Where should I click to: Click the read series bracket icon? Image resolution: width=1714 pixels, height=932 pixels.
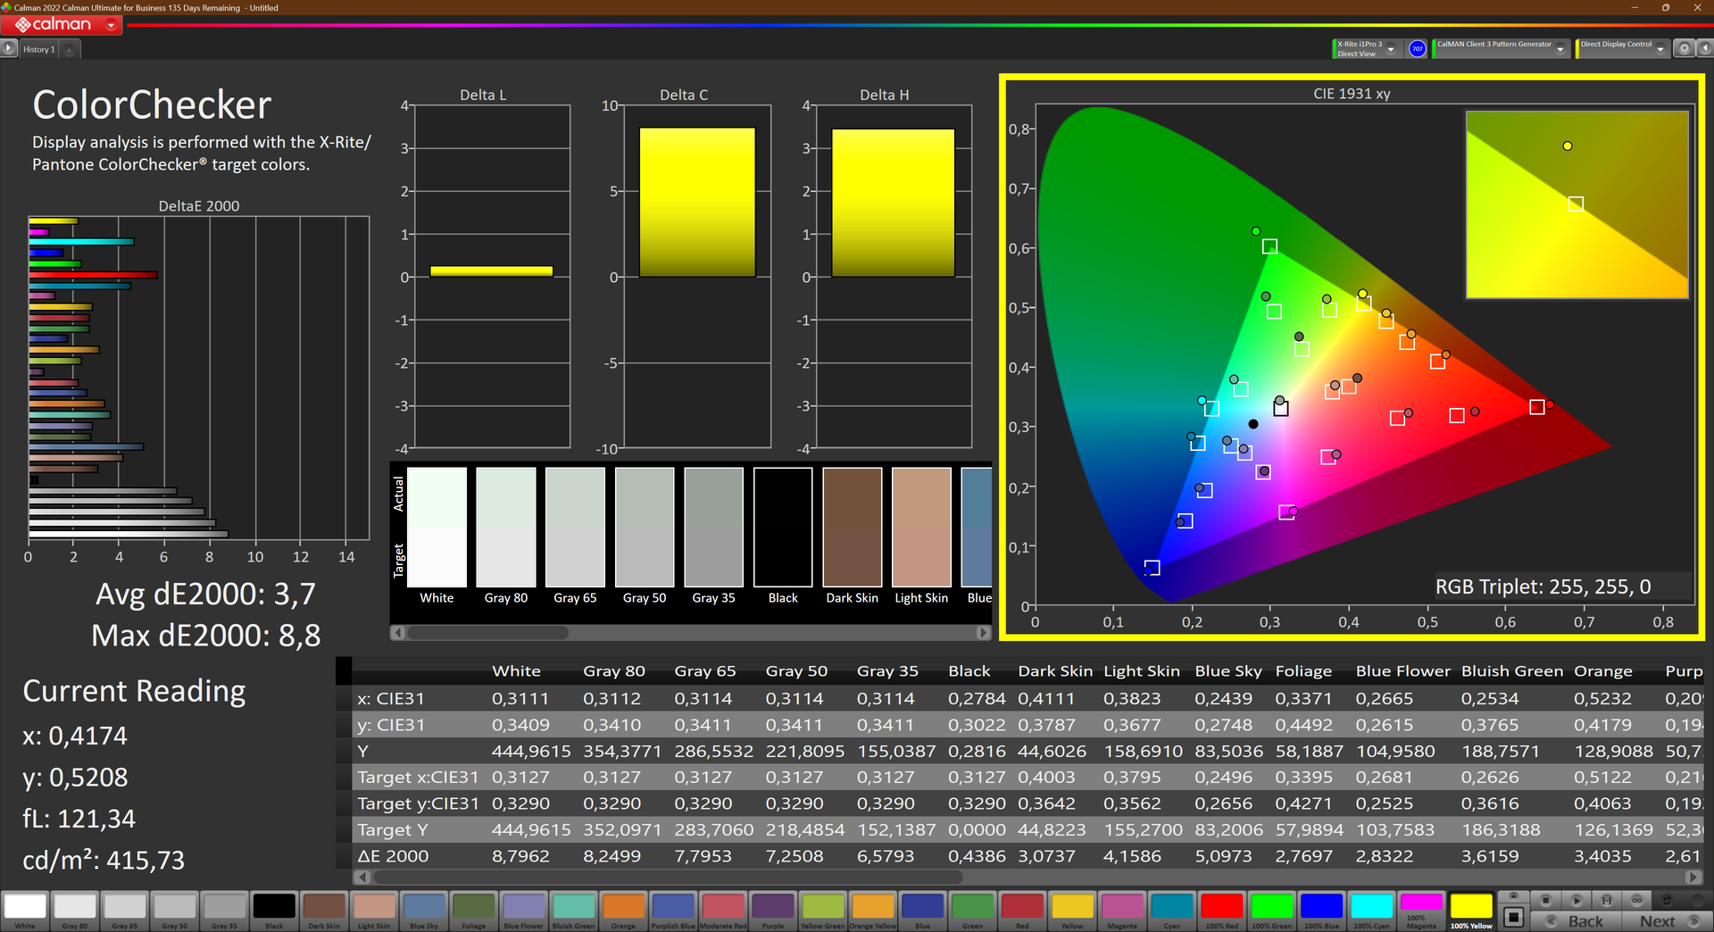pos(1606,900)
